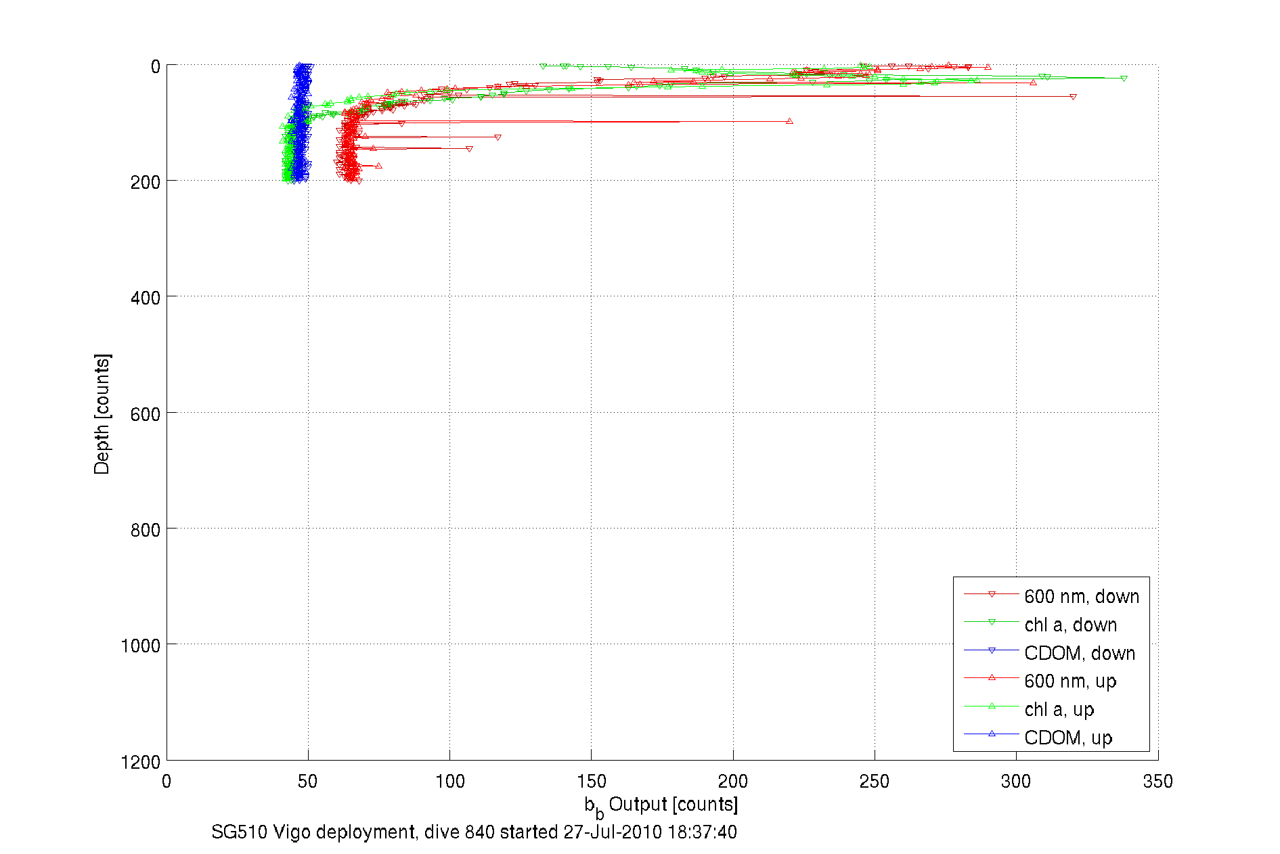Click the y-axis tick label 800

[146, 530]
